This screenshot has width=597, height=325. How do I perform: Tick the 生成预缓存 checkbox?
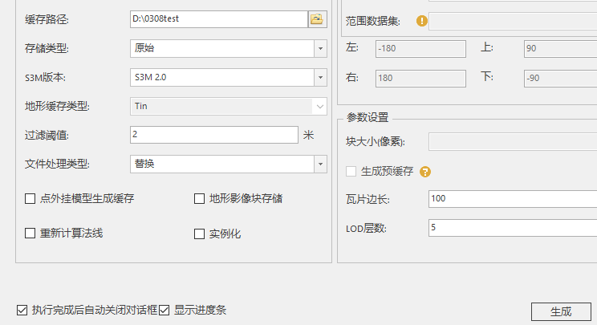click(351, 171)
